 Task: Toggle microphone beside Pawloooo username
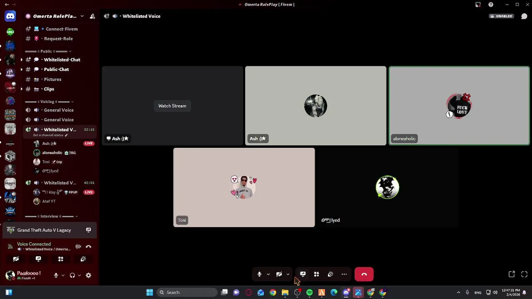click(x=56, y=275)
